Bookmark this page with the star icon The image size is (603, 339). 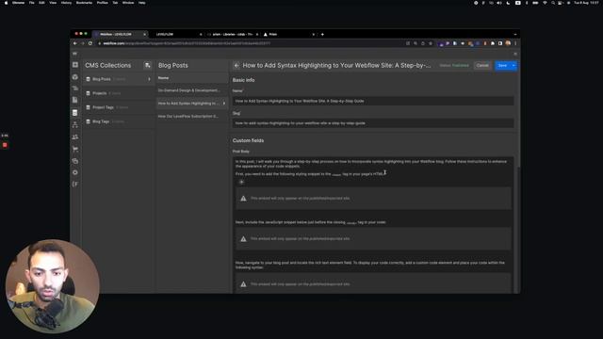431,43
